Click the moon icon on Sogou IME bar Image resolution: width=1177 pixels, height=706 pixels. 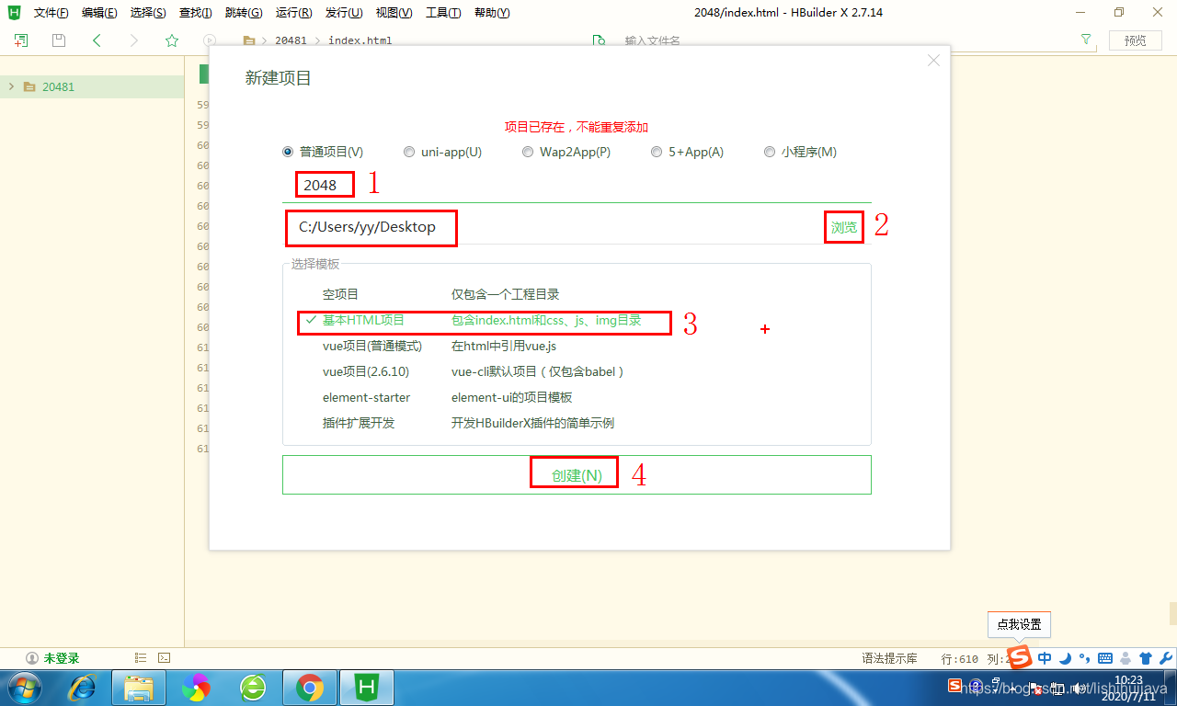[1065, 658]
